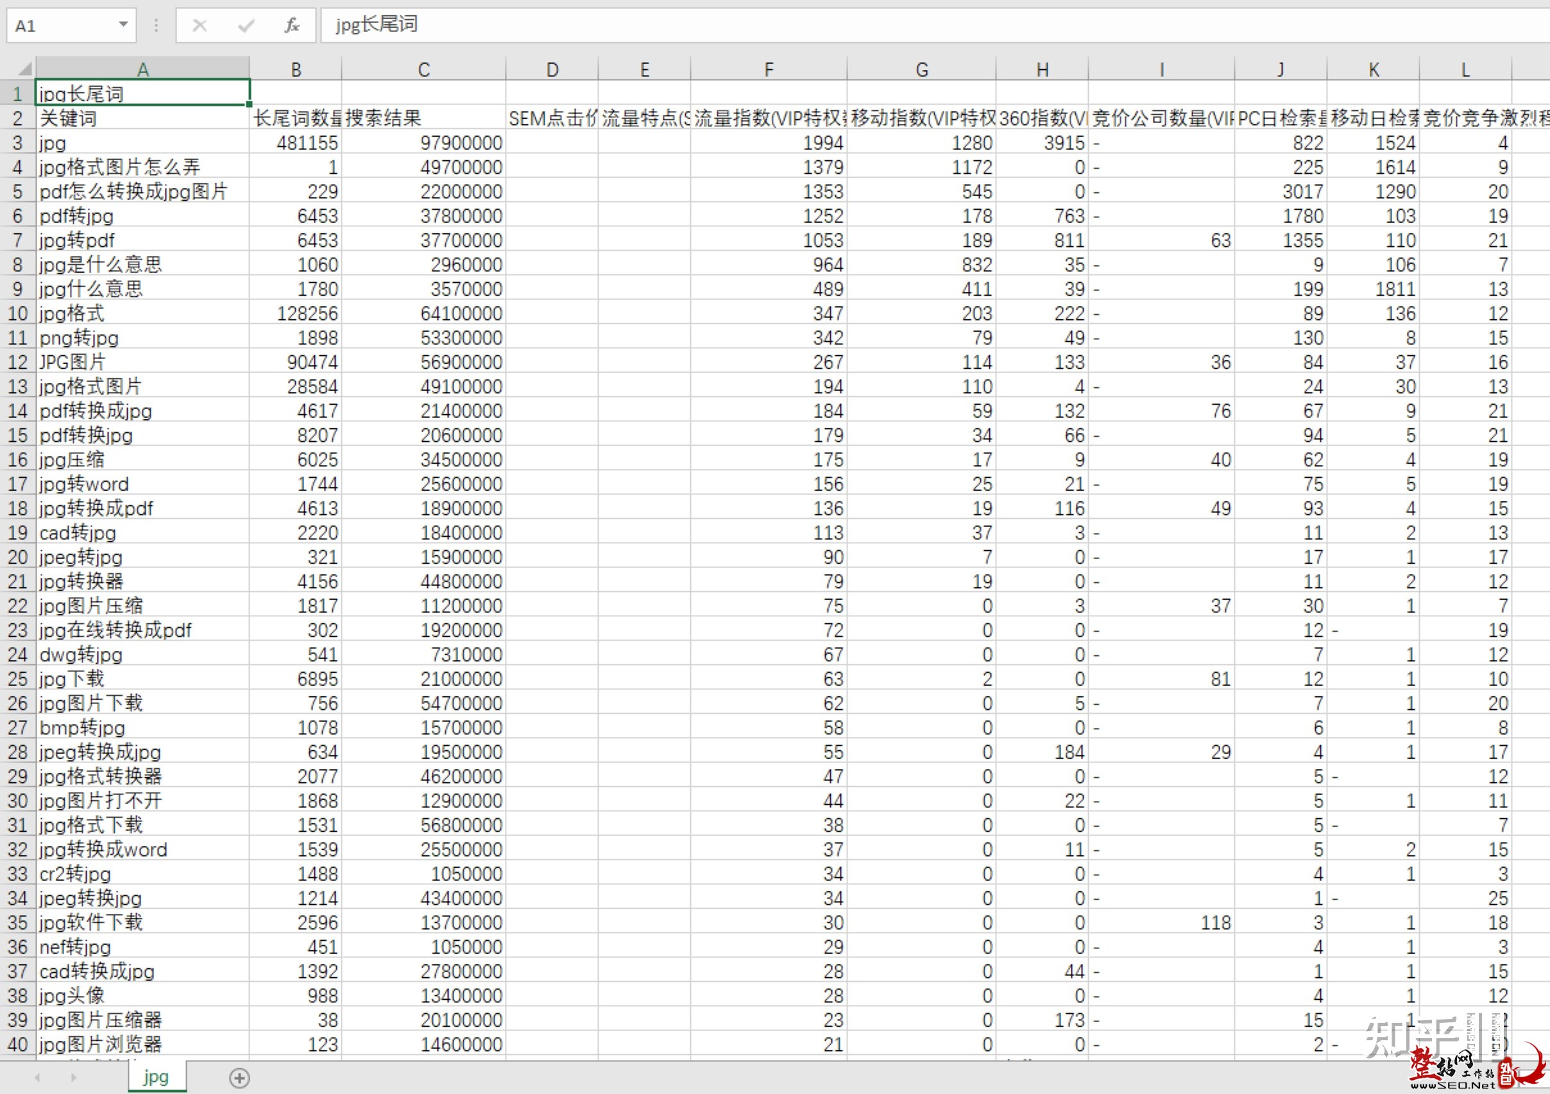This screenshot has height=1094, width=1550.
Task: Add a new sheet with plus icon
Action: [239, 1078]
